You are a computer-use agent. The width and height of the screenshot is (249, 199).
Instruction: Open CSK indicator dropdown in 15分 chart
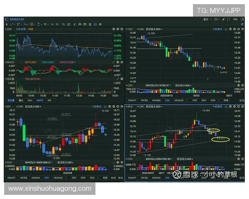click(140, 29)
